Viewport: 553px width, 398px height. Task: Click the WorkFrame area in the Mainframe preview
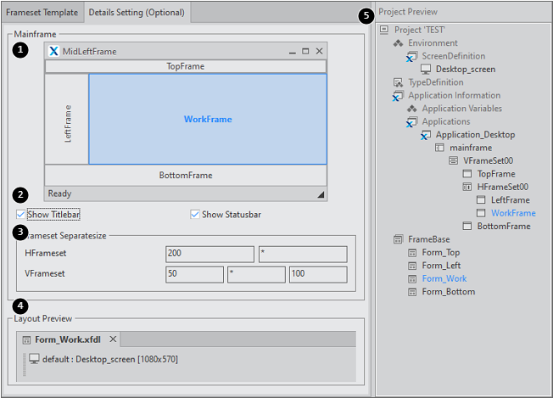(x=208, y=119)
